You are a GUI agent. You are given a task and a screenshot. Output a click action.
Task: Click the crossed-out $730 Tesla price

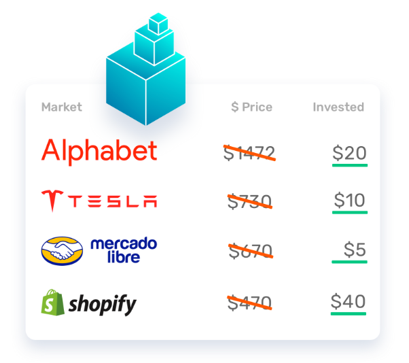click(x=249, y=201)
